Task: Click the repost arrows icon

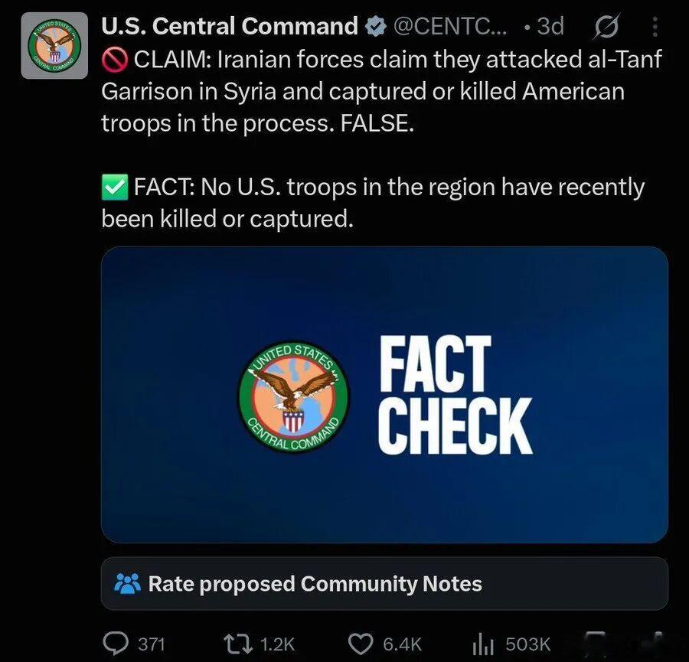Action: [238, 644]
